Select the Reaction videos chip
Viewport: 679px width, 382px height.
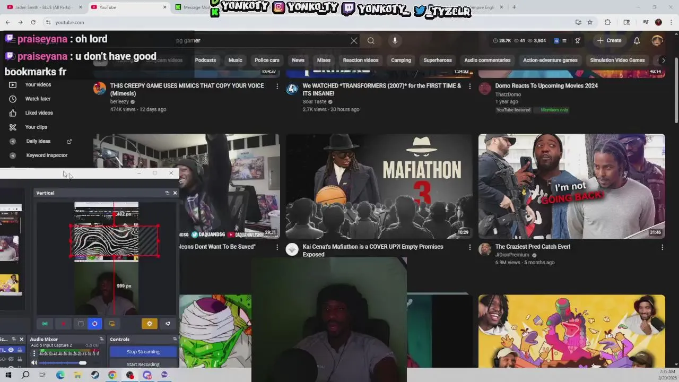[360, 60]
